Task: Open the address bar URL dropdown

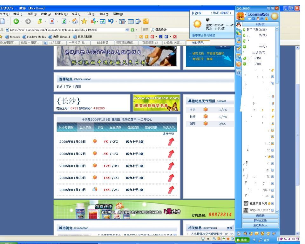Action: pyautogui.click(x=127, y=30)
